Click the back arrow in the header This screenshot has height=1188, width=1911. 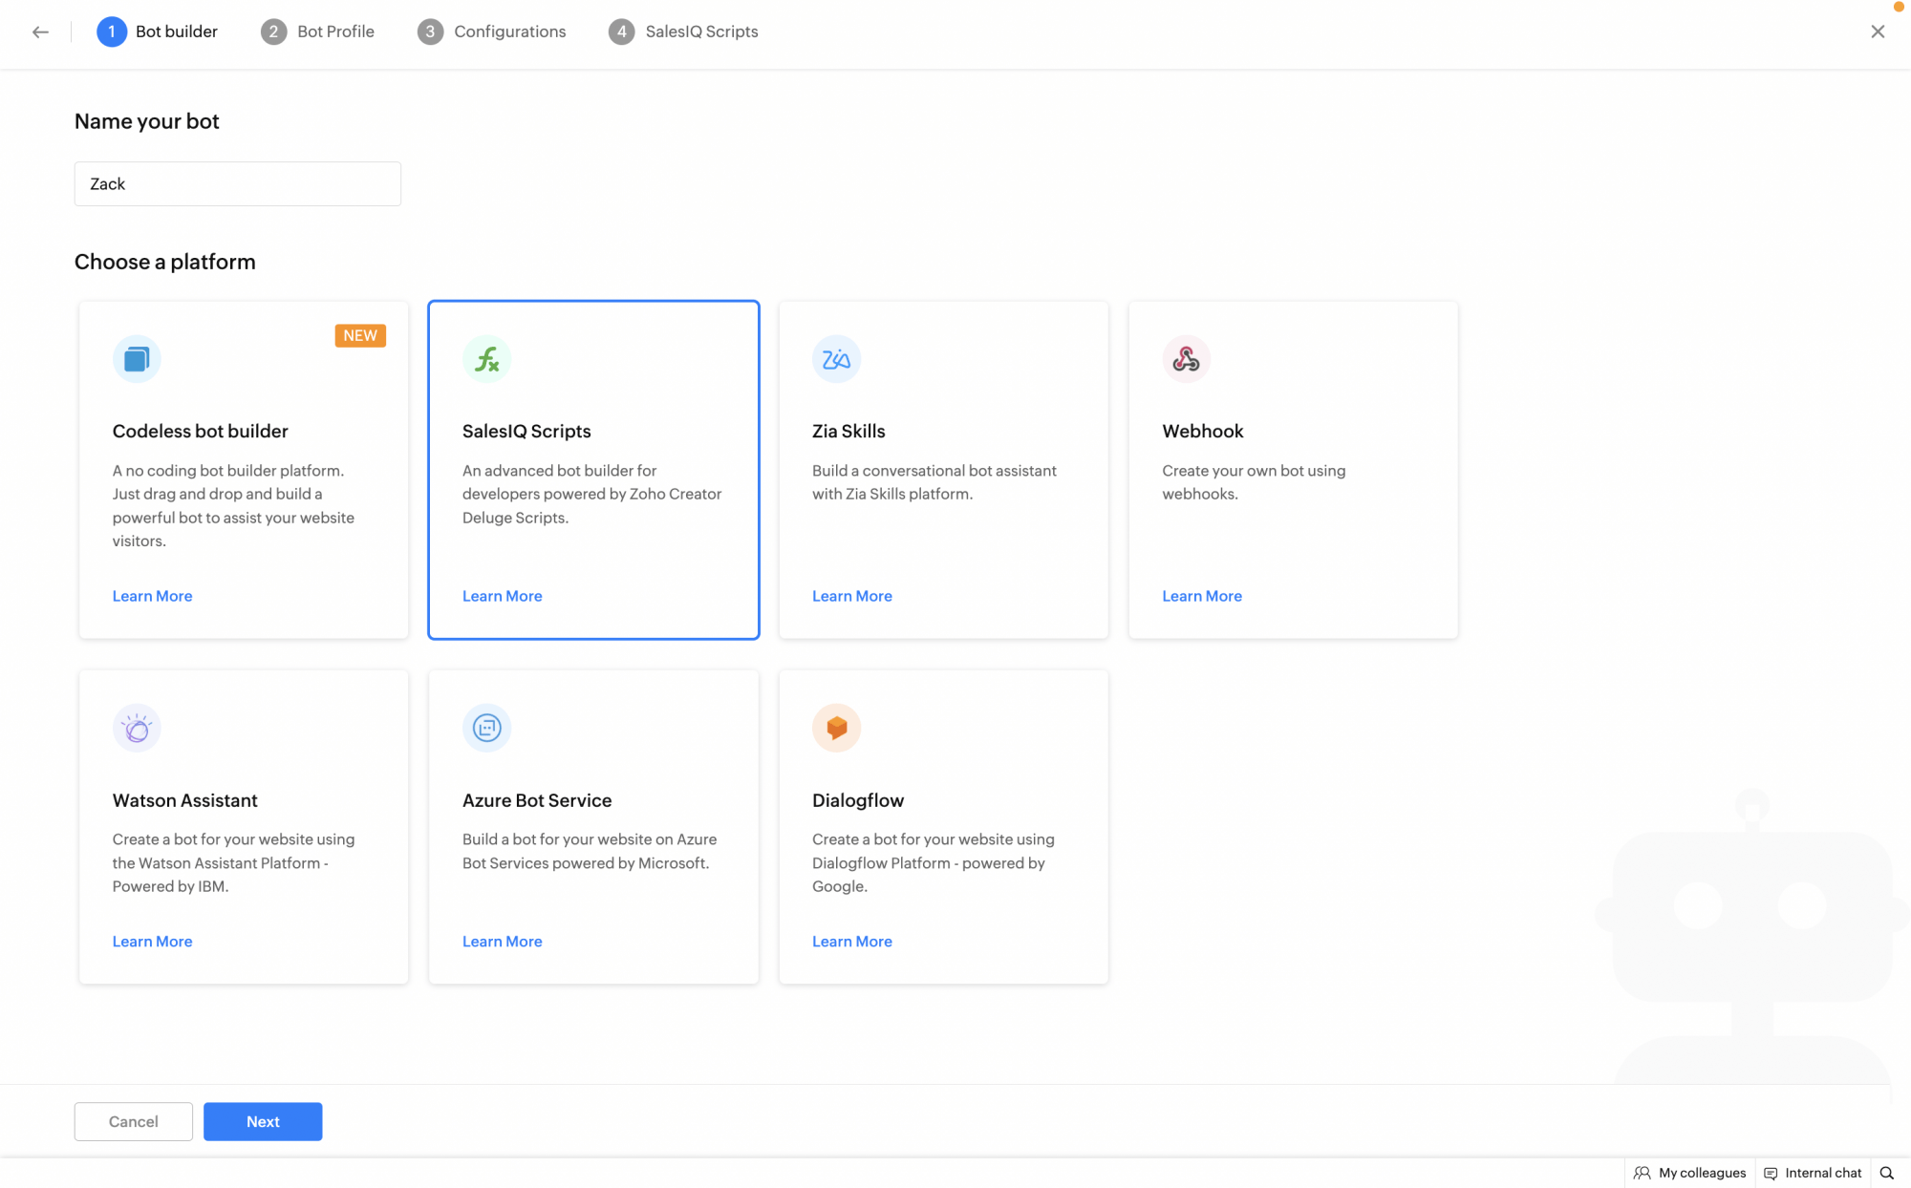pyautogui.click(x=40, y=32)
